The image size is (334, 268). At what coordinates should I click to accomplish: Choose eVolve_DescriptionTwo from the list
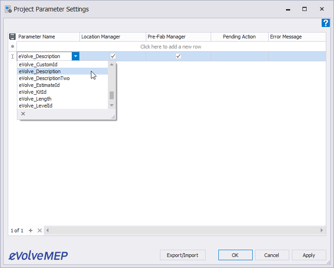point(63,78)
